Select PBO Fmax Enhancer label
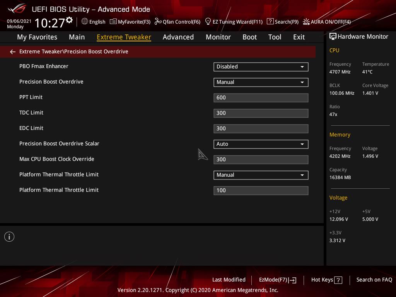 44,66
